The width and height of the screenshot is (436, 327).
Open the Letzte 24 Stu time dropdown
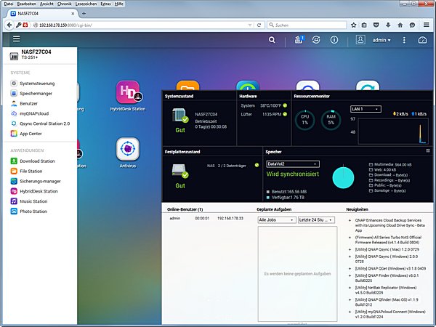point(316,220)
